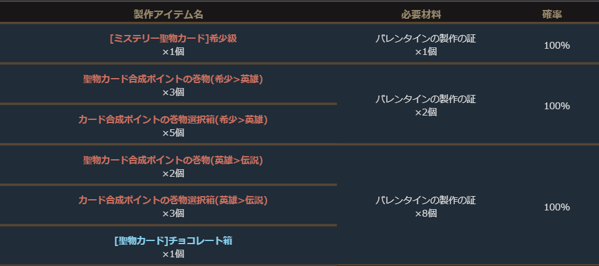
Task: Click ×3個 quantity below 聖物カード合成ポイントの巻物(希少>英雄)
Action: [173, 92]
